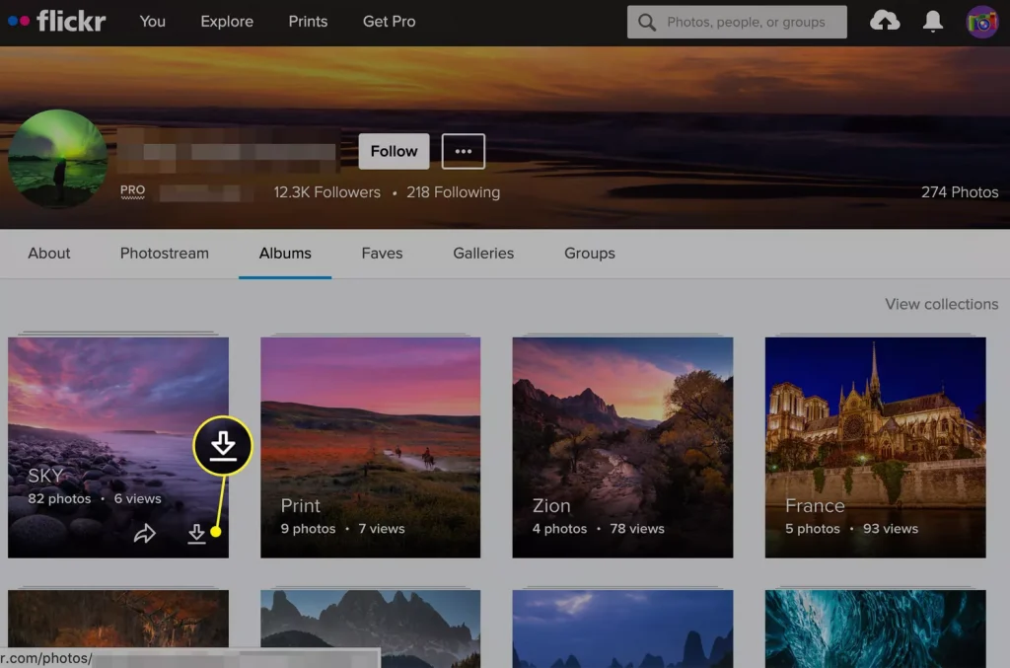Open the View collections link

tap(941, 304)
